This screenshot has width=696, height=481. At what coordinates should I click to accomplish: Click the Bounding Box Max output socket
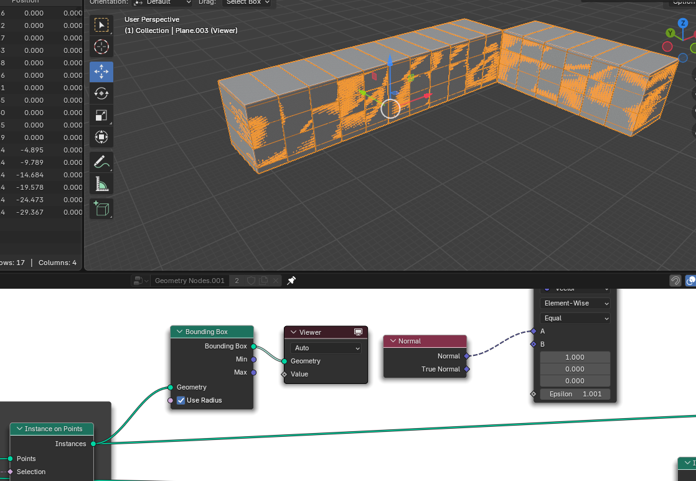(x=253, y=373)
